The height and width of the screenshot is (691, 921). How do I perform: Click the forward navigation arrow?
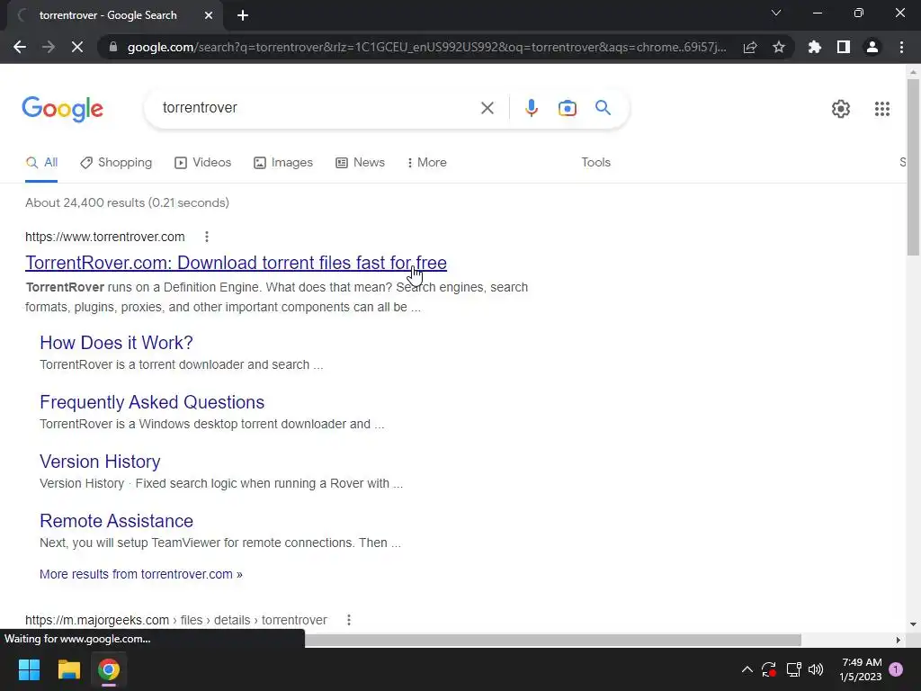click(49, 47)
